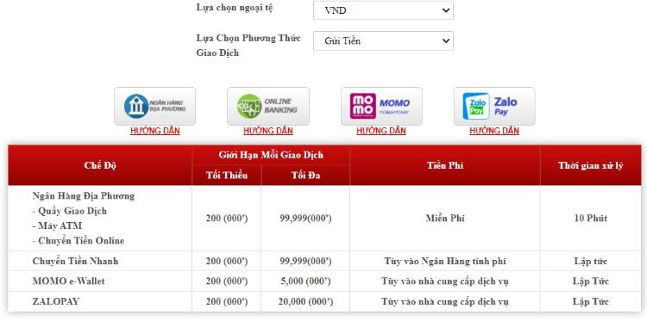Click the 20,000 (000') maximum cell
This screenshot has height=321, width=647.
click(x=305, y=302)
